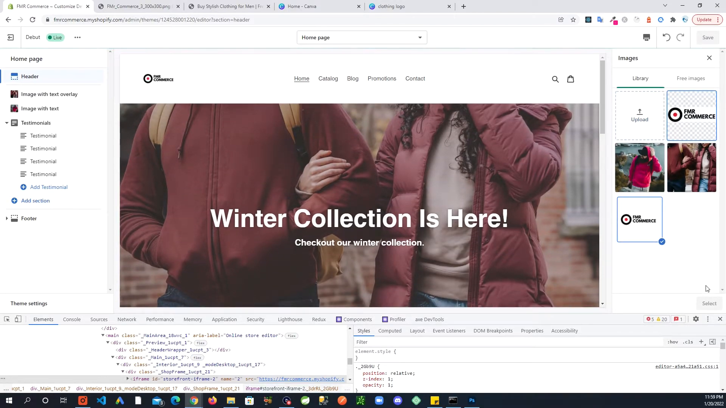Open Discord from taskbar
The height and width of the screenshot is (408, 726).
coord(397,400)
